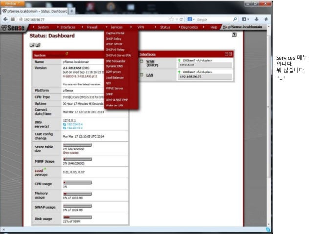The height and width of the screenshot is (234, 312).
Task: Open a new tab with the plus button
Action: coord(72,11)
